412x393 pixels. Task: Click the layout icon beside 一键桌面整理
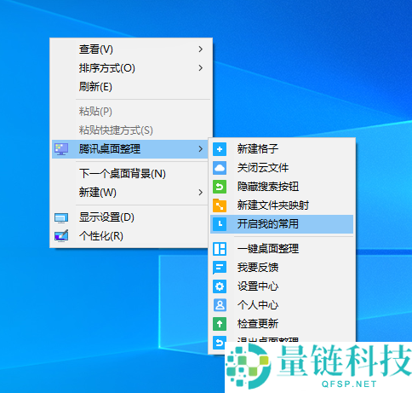coord(220,249)
